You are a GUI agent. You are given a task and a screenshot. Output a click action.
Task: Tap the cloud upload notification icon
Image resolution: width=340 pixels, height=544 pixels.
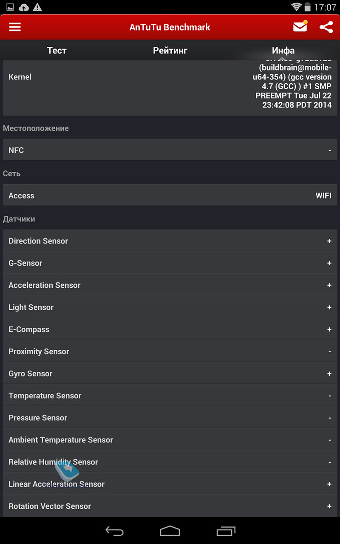[x=24, y=7]
